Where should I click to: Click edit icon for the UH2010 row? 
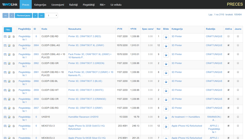click(x=9, y=117)
